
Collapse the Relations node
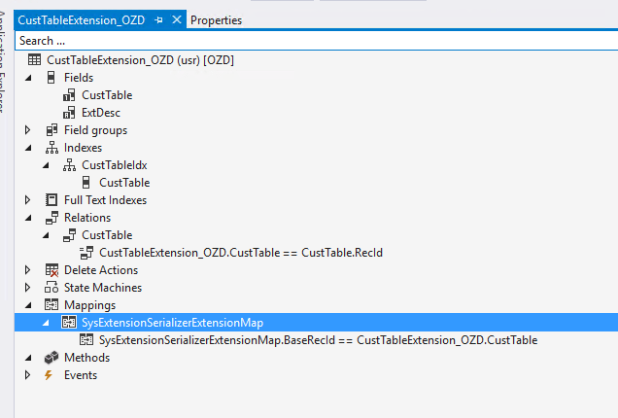27,218
